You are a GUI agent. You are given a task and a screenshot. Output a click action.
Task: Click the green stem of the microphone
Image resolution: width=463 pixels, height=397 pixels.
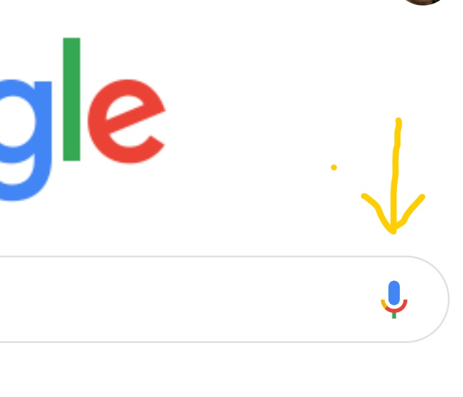[x=394, y=316]
